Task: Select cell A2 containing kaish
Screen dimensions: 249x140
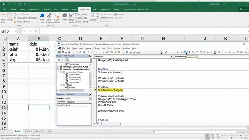Action: 18,49
